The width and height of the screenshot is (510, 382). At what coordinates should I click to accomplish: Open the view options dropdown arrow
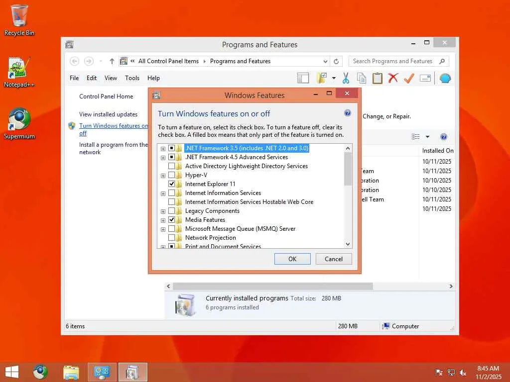427,137
